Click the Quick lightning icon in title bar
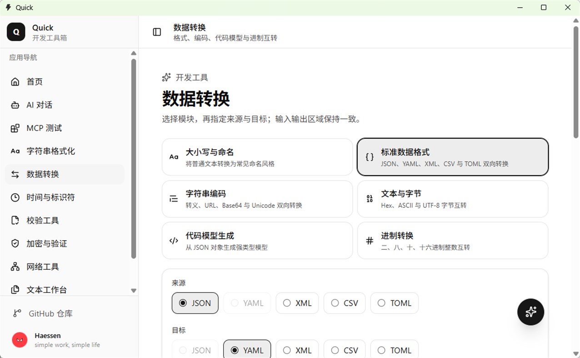Viewport: 580px width, 358px height. click(x=8, y=7)
